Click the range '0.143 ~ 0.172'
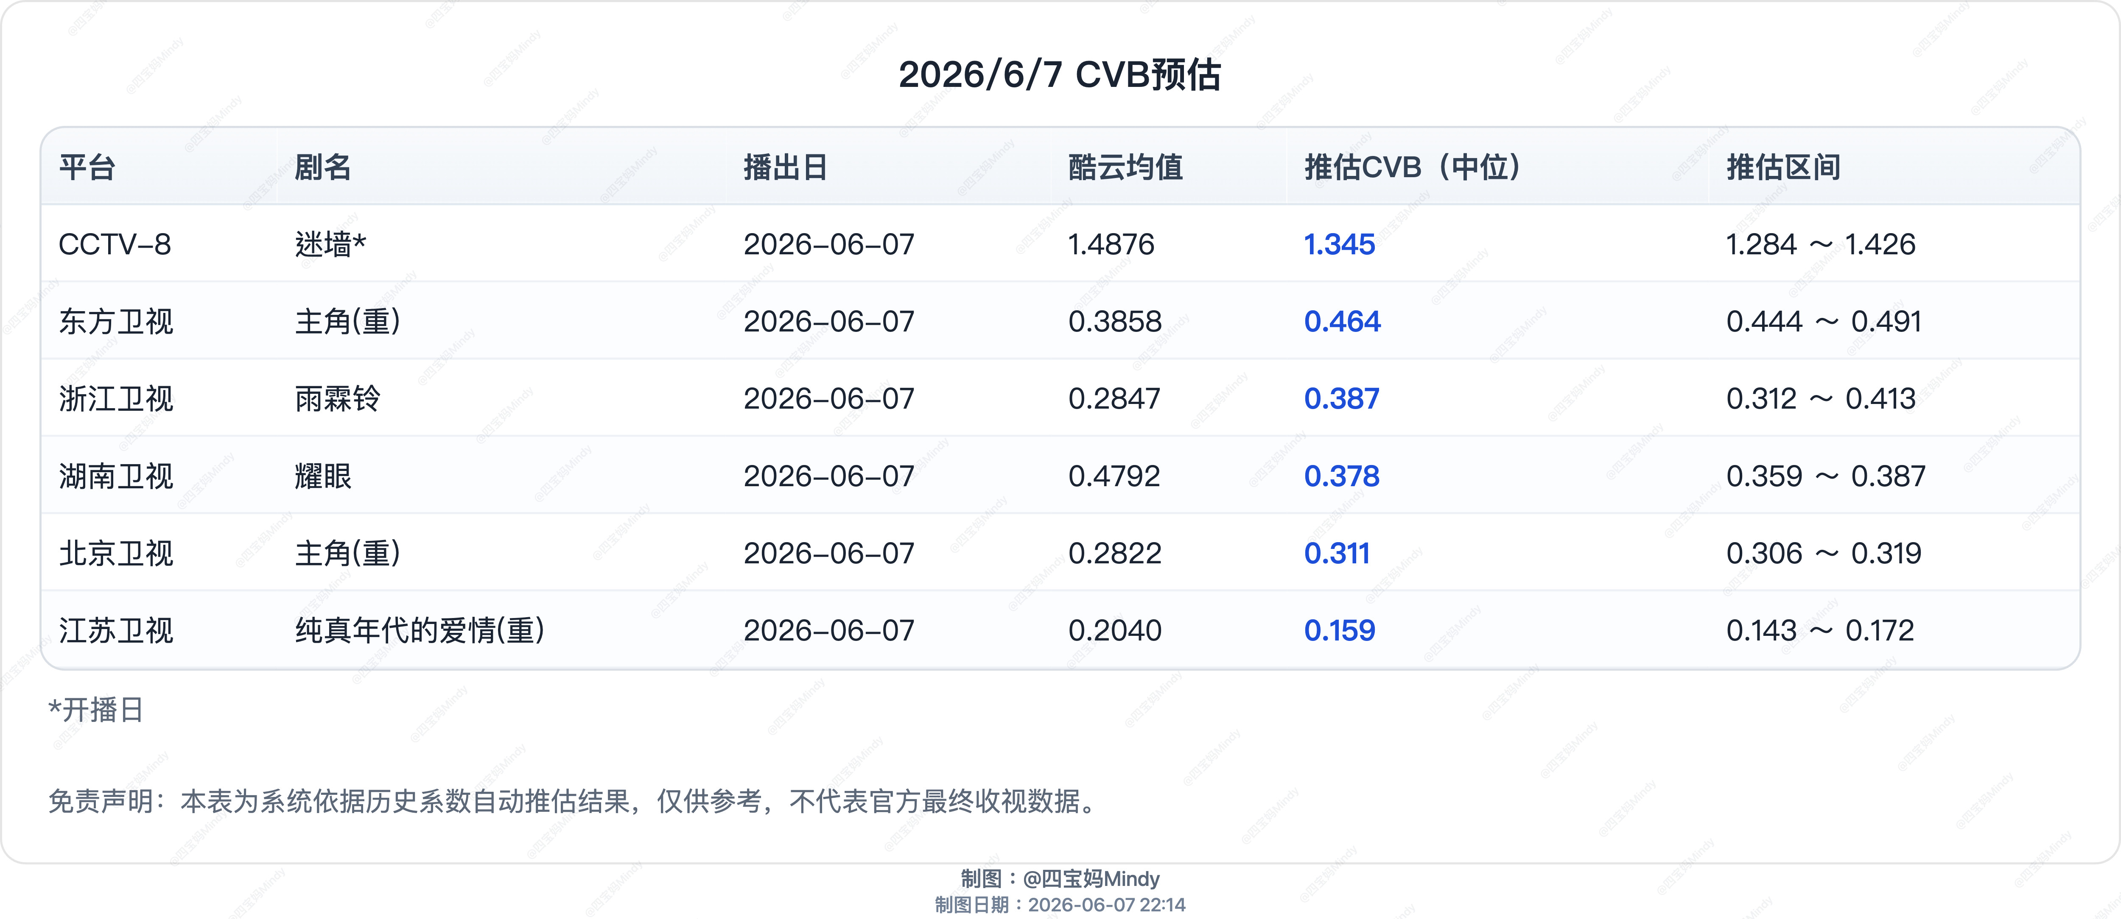 click(x=1820, y=631)
